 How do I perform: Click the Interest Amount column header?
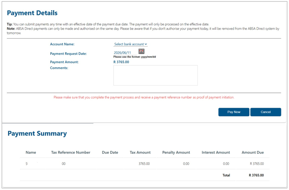click(x=216, y=153)
